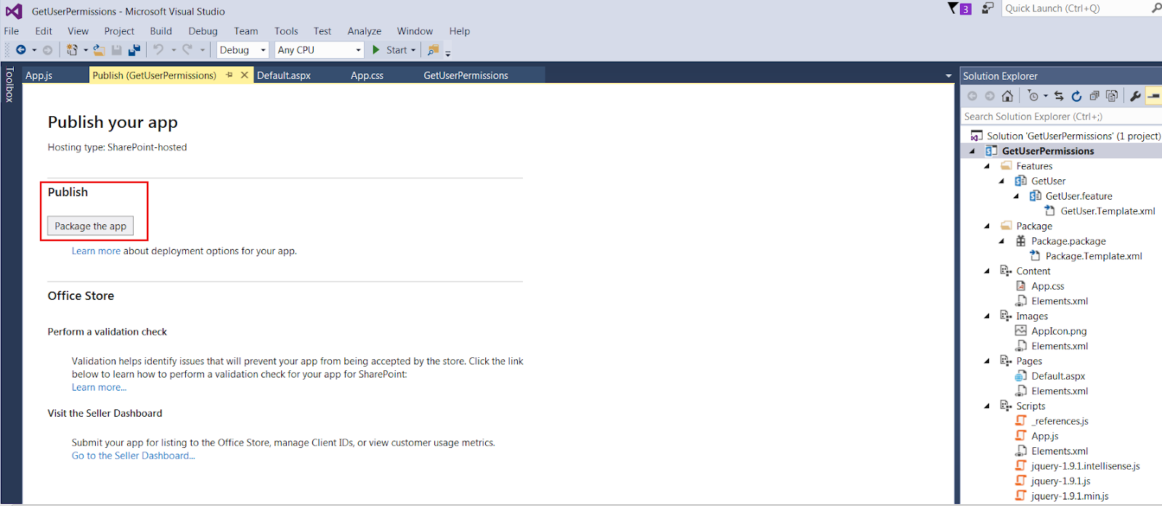Click the Properties wrench icon
Image resolution: width=1162 pixels, height=506 pixels.
tap(1136, 96)
